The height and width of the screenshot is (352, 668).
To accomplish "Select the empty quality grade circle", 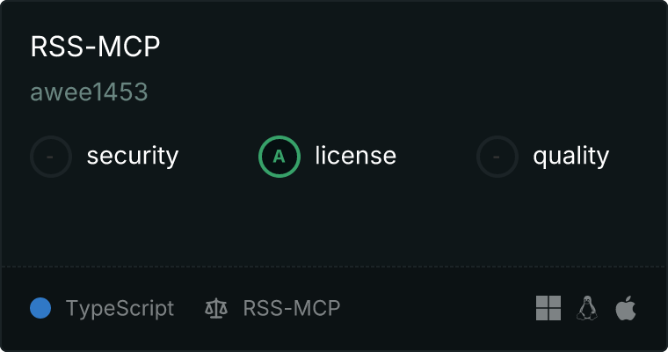I will click(x=497, y=157).
